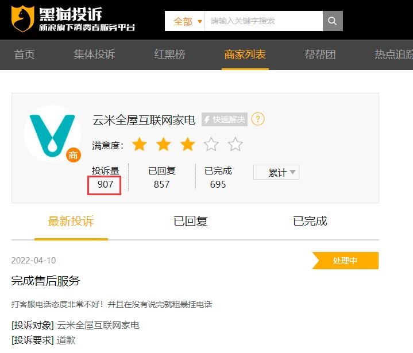Open 帮帮团 navigation item

(321, 55)
